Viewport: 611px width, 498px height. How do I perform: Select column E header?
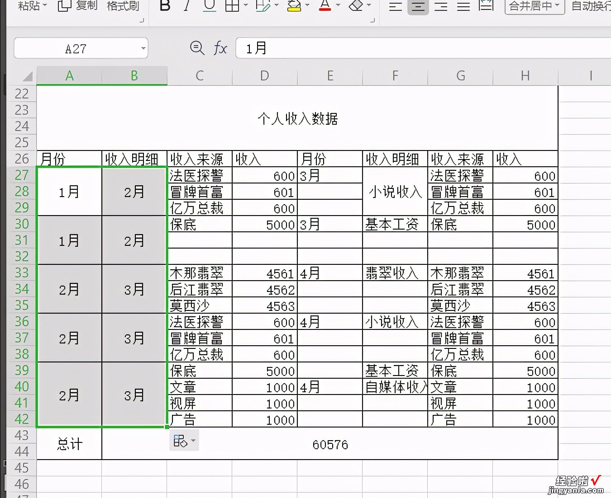coord(330,75)
